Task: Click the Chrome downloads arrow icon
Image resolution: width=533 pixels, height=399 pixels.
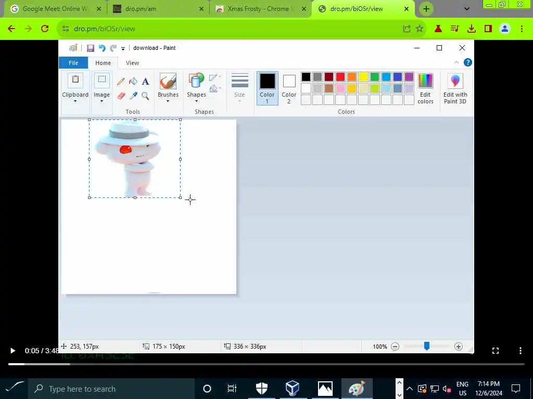Action: tap(472, 29)
